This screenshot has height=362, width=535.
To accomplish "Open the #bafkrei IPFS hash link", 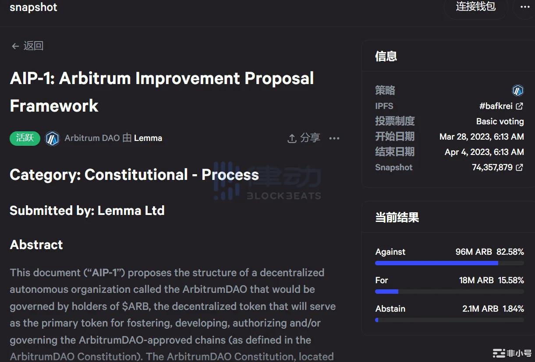I will point(496,106).
